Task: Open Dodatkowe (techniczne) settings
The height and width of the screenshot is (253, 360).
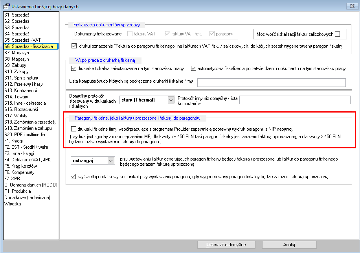Action: coord(31,198)
